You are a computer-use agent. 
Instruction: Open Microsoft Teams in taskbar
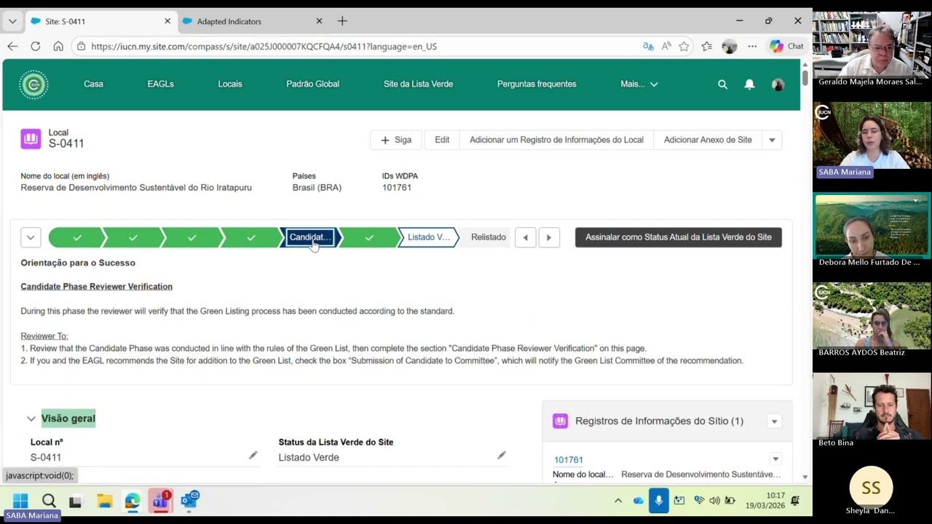point(160,501)
